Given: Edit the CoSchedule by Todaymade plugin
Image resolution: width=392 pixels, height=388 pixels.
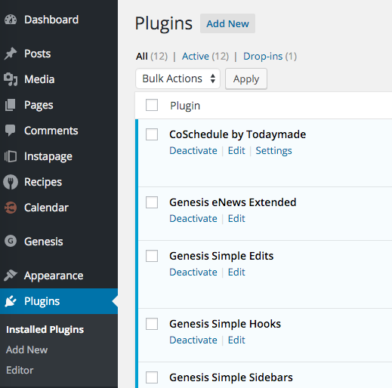Looking at the screenshot, I should 236,150.
